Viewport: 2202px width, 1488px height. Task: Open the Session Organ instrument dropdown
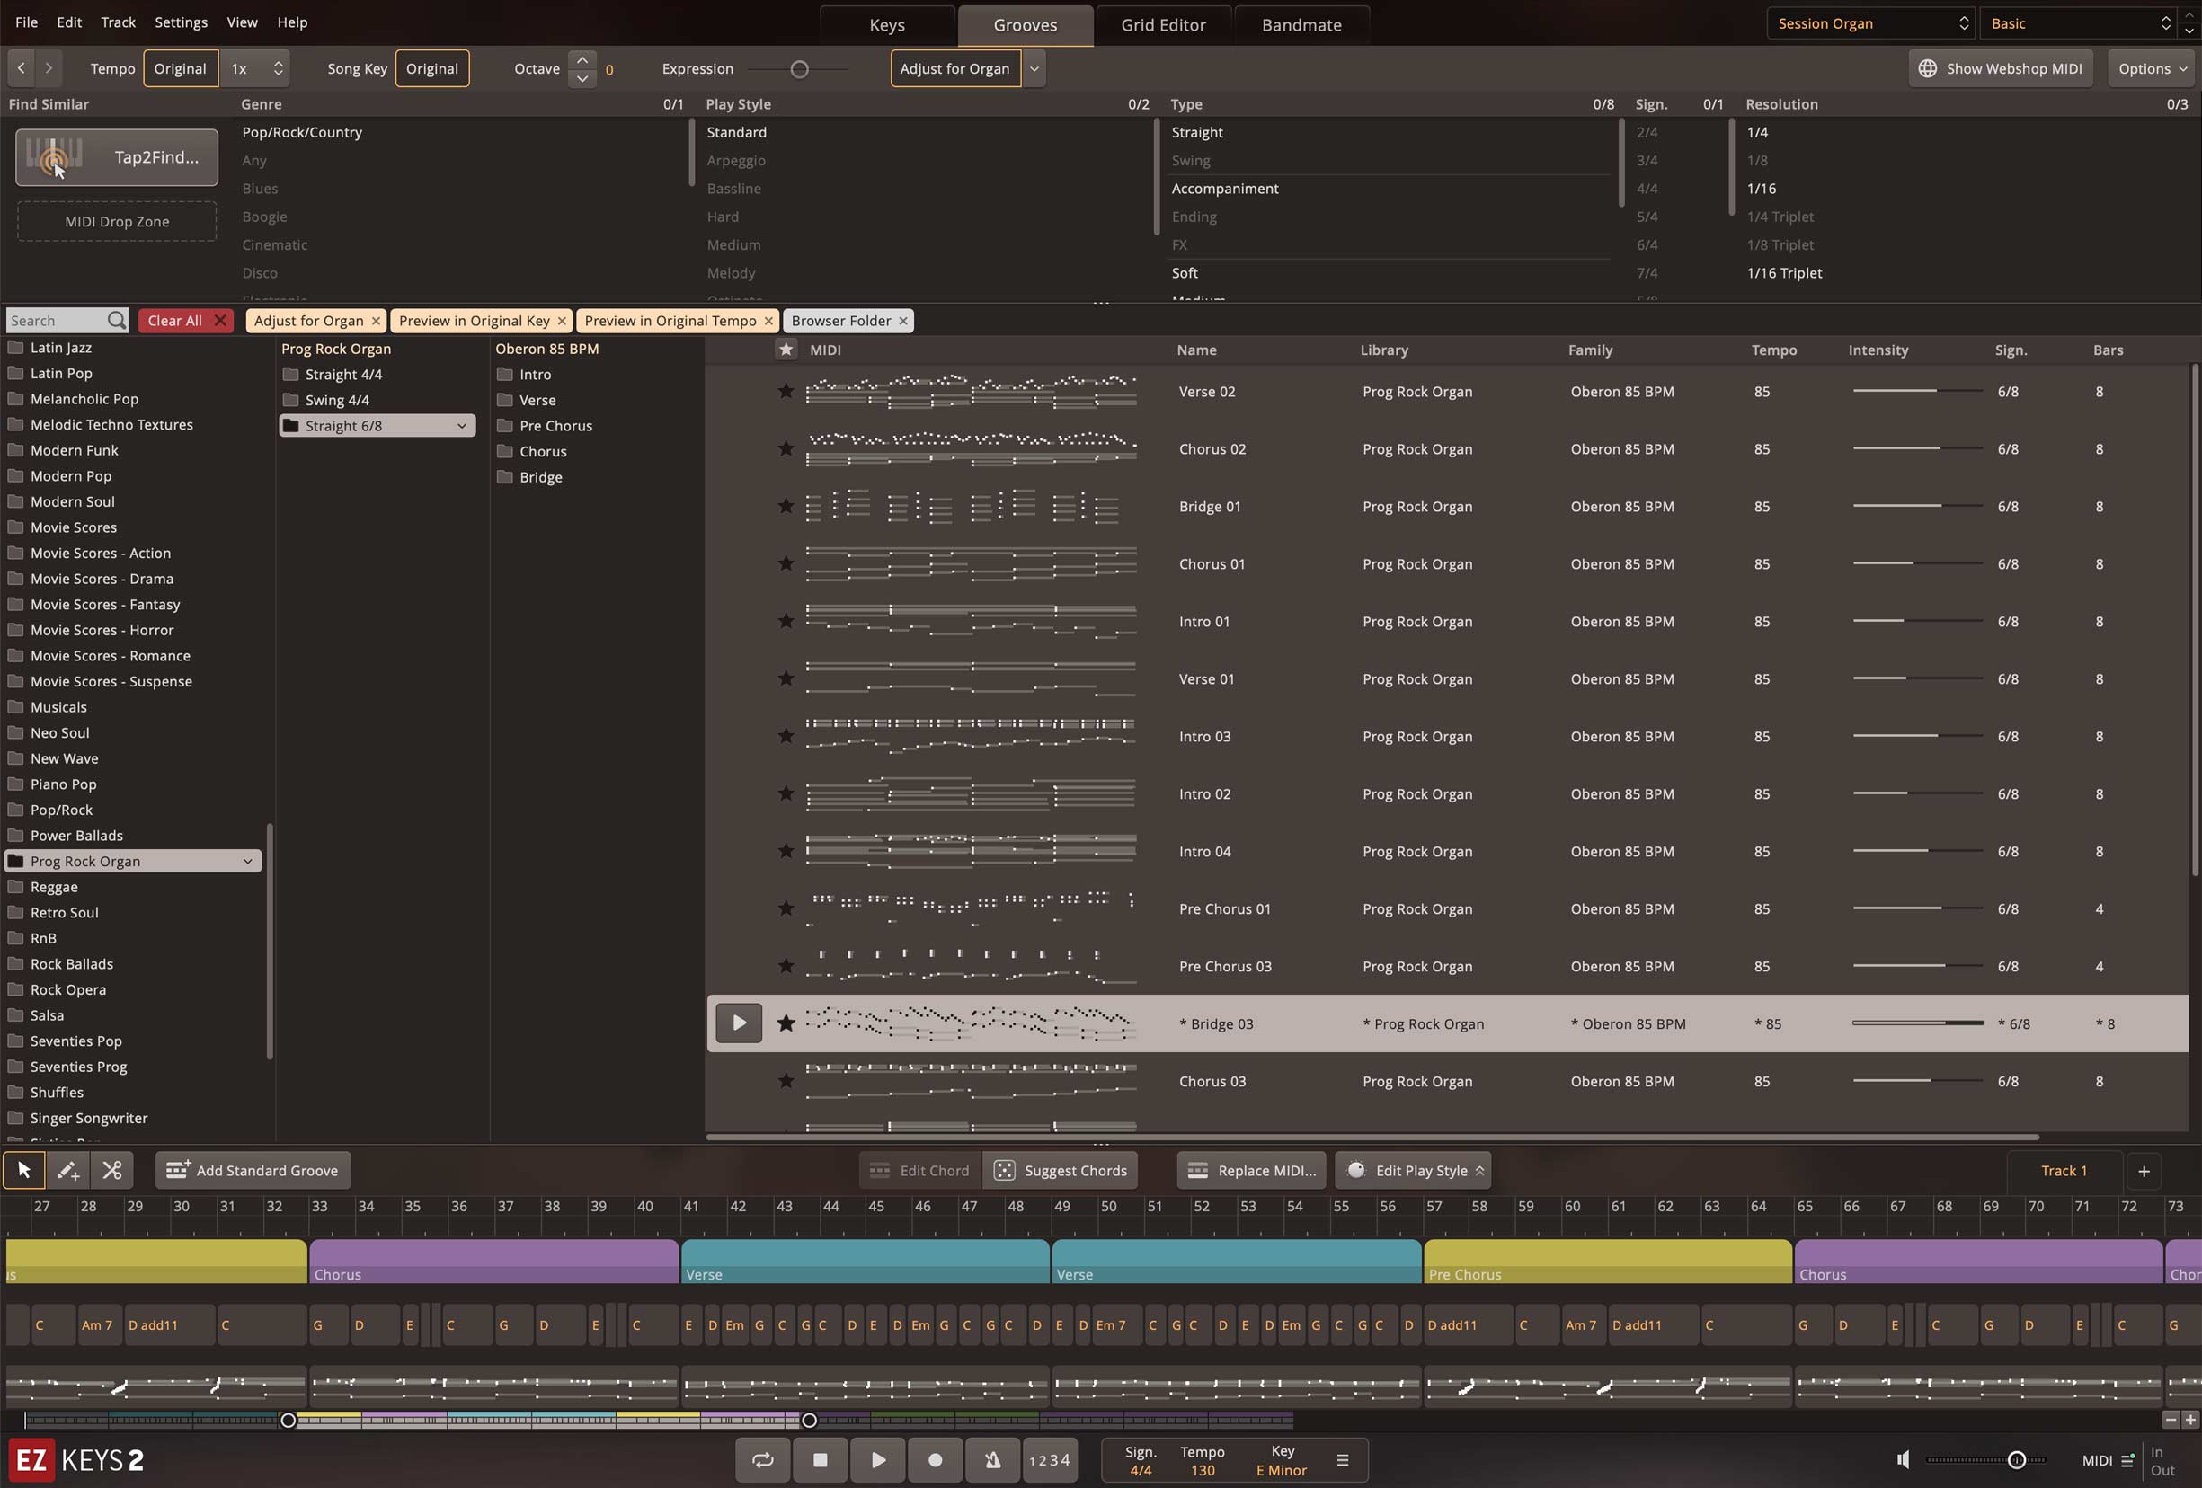(1870, 23)
